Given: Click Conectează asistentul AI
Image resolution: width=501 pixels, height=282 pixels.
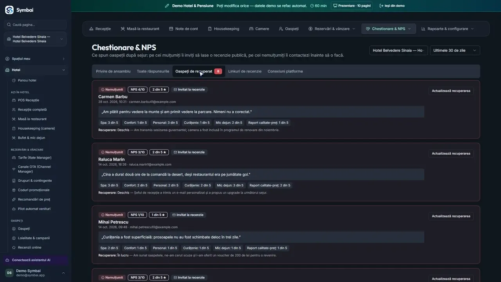Looking at the screenshot, I should point(35,260).
